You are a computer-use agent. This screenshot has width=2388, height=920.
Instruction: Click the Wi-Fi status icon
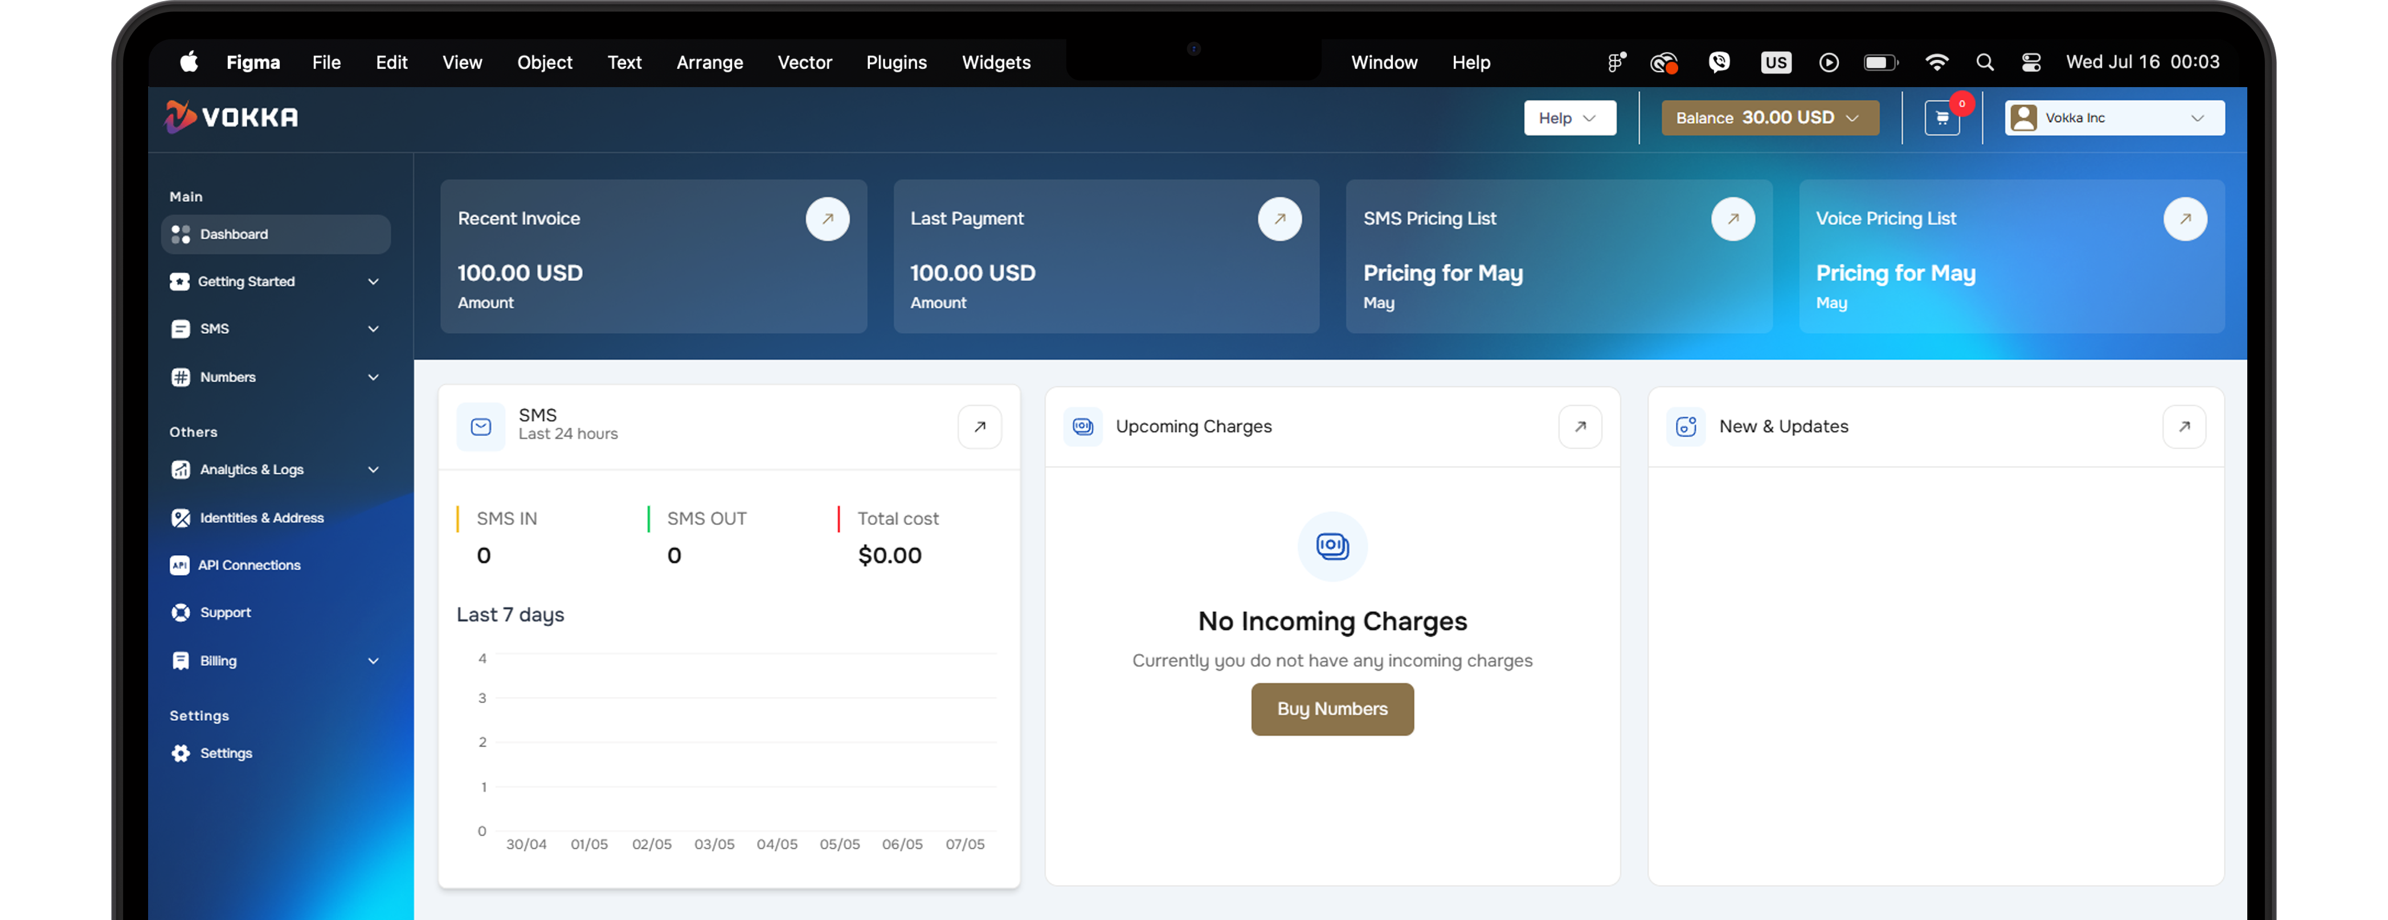tap(1936, 62)
